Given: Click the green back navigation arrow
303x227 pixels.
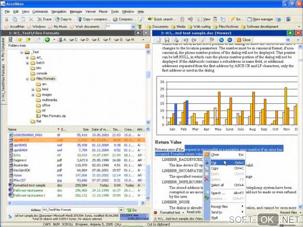Looking at the screenshot, I should pyautogui.click(x=47, y=39).
